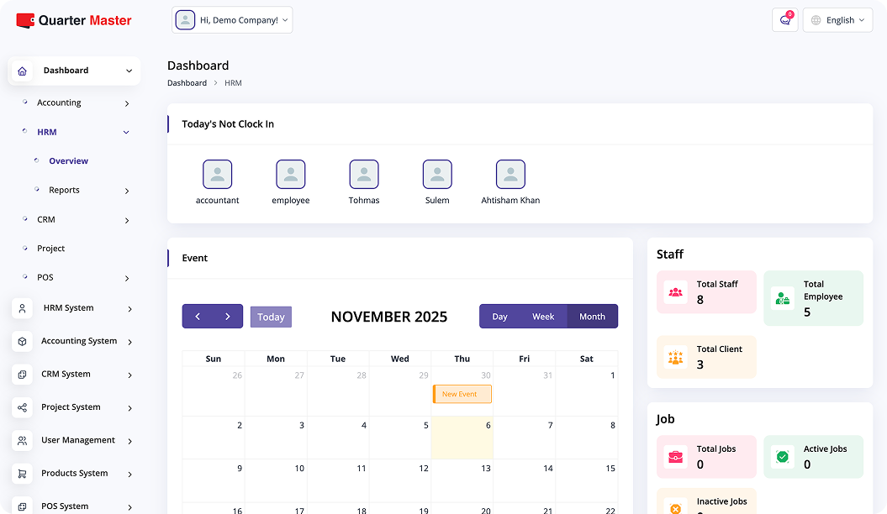The image size is (887, 514).
Task: Select the Month view toggle
Action: click(x=593, y=317)
